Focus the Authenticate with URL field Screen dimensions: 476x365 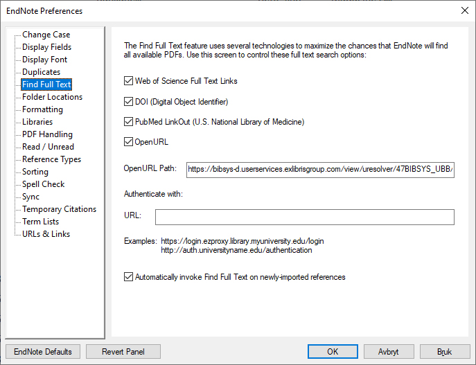coord(305,217)
